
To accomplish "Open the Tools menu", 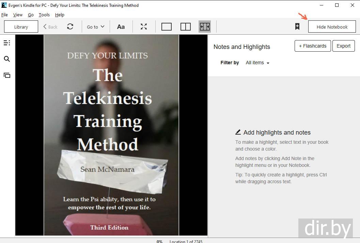I will pyautogui.click(x=44, y=15).
